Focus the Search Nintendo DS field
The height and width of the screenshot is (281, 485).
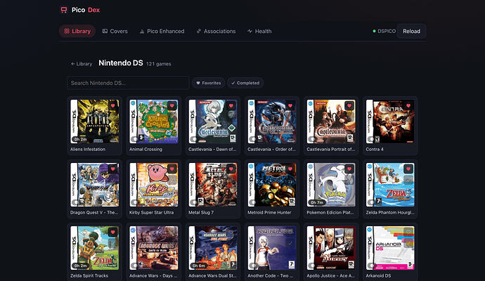tap(128, 83)
